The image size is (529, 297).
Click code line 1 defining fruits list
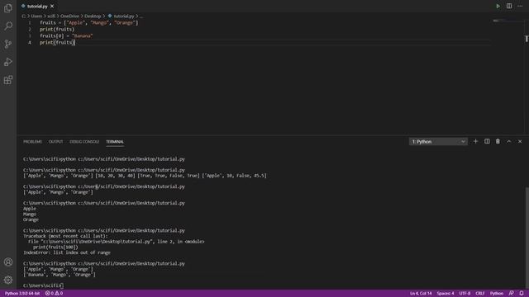pyautogui.click(x=89, y=23)
